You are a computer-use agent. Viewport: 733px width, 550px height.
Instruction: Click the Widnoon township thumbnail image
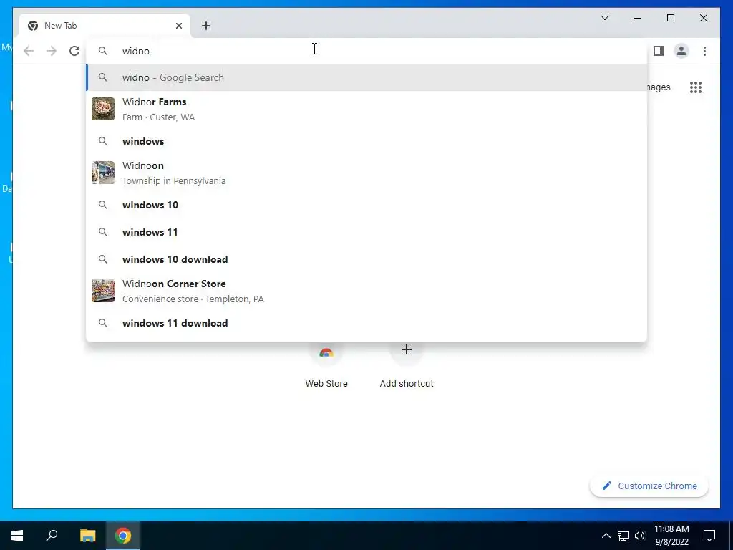(103, 173)
